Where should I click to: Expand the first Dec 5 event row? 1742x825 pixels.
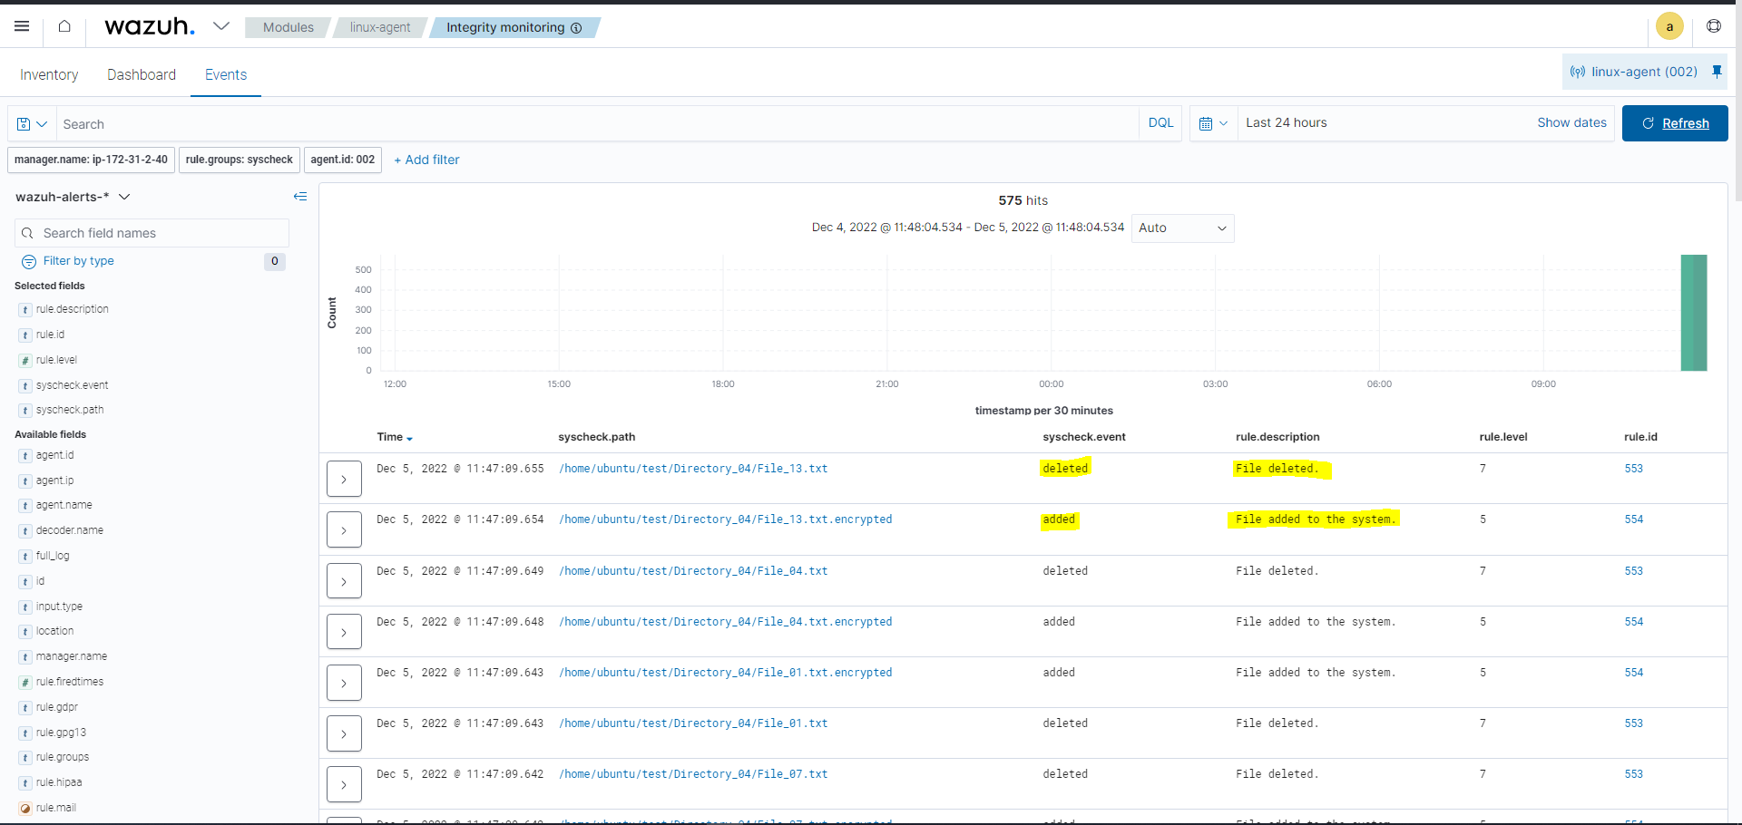[343, 478]
